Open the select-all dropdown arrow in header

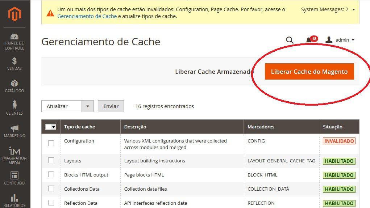[x=54, y=127]
